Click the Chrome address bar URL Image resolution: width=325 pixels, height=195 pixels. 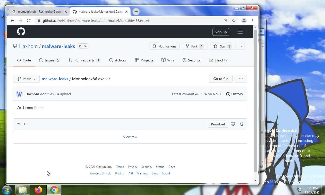(x=96, y=21)
